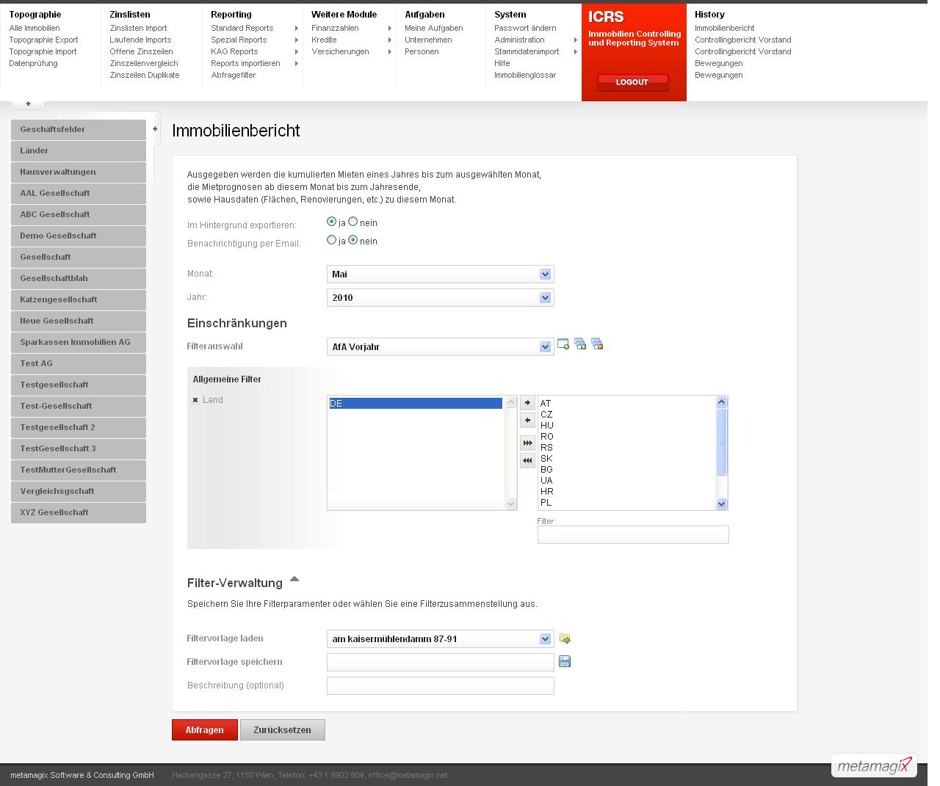Open Meine Aufgaben menu entry
The width and height of the screenshot is (940, 786).
point(433,28)
